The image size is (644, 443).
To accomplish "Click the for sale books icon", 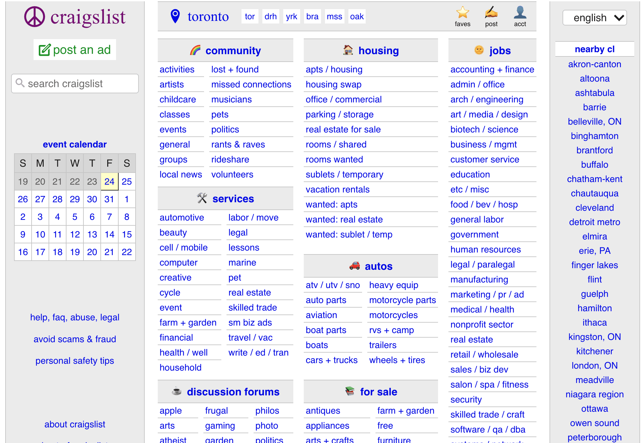I will 350,391.
